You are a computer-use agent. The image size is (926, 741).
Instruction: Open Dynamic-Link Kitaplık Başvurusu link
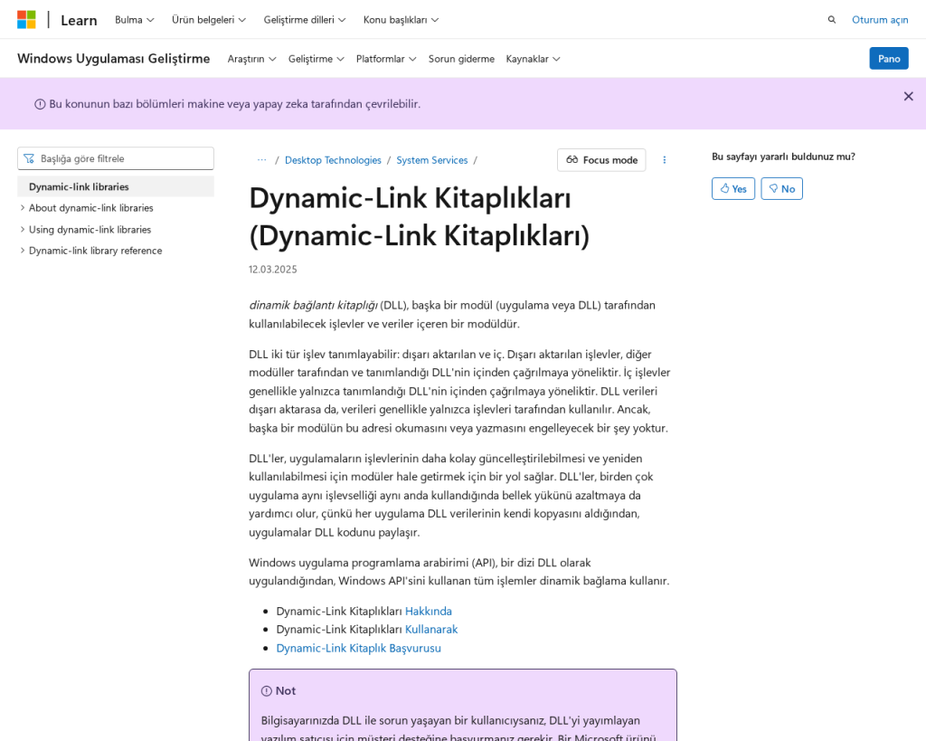(x=358, y=648)
